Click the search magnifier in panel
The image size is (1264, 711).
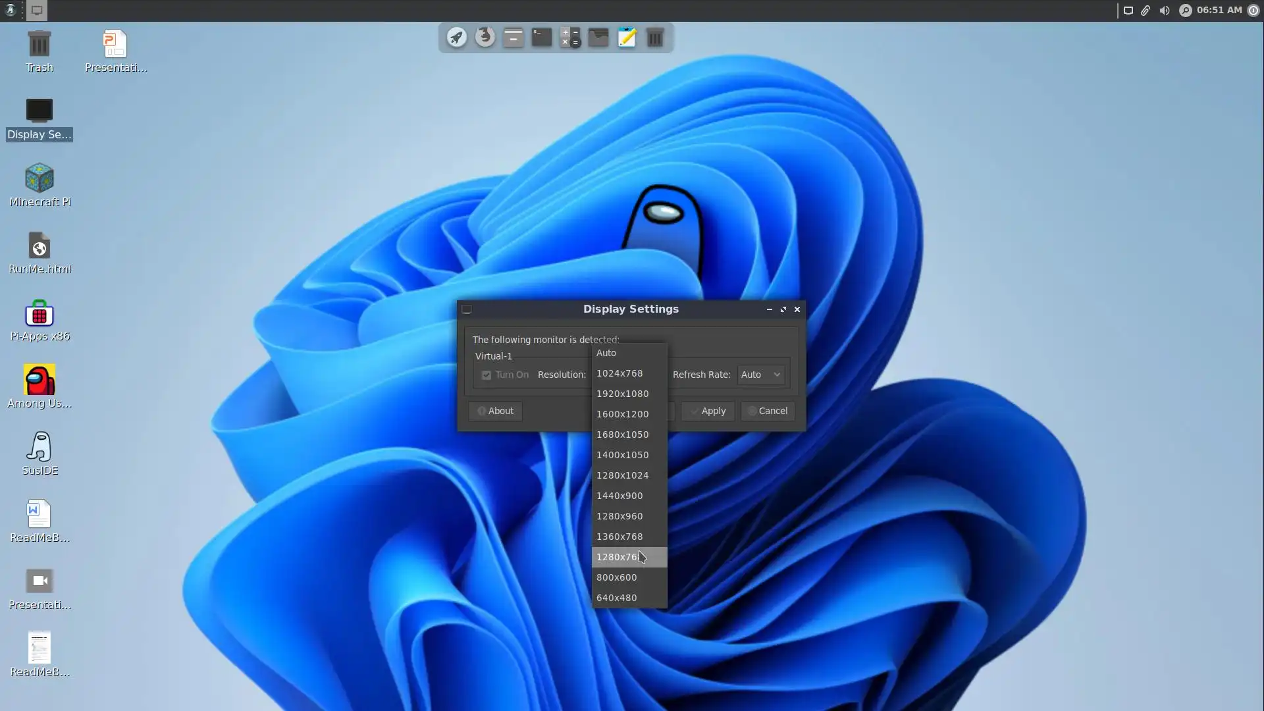point(1185,11)
